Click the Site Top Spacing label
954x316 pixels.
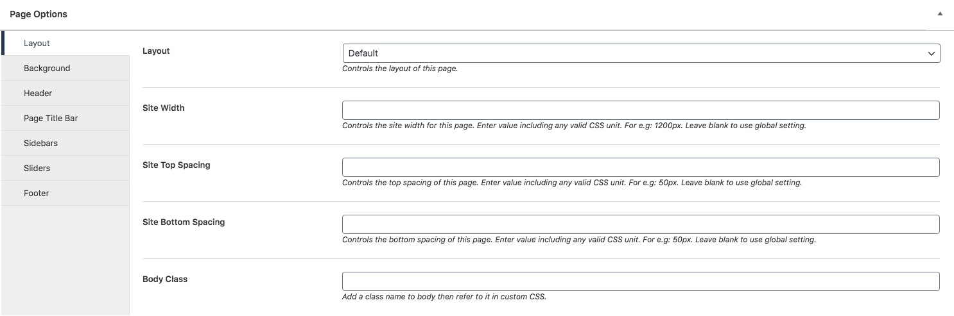(176, 165)
